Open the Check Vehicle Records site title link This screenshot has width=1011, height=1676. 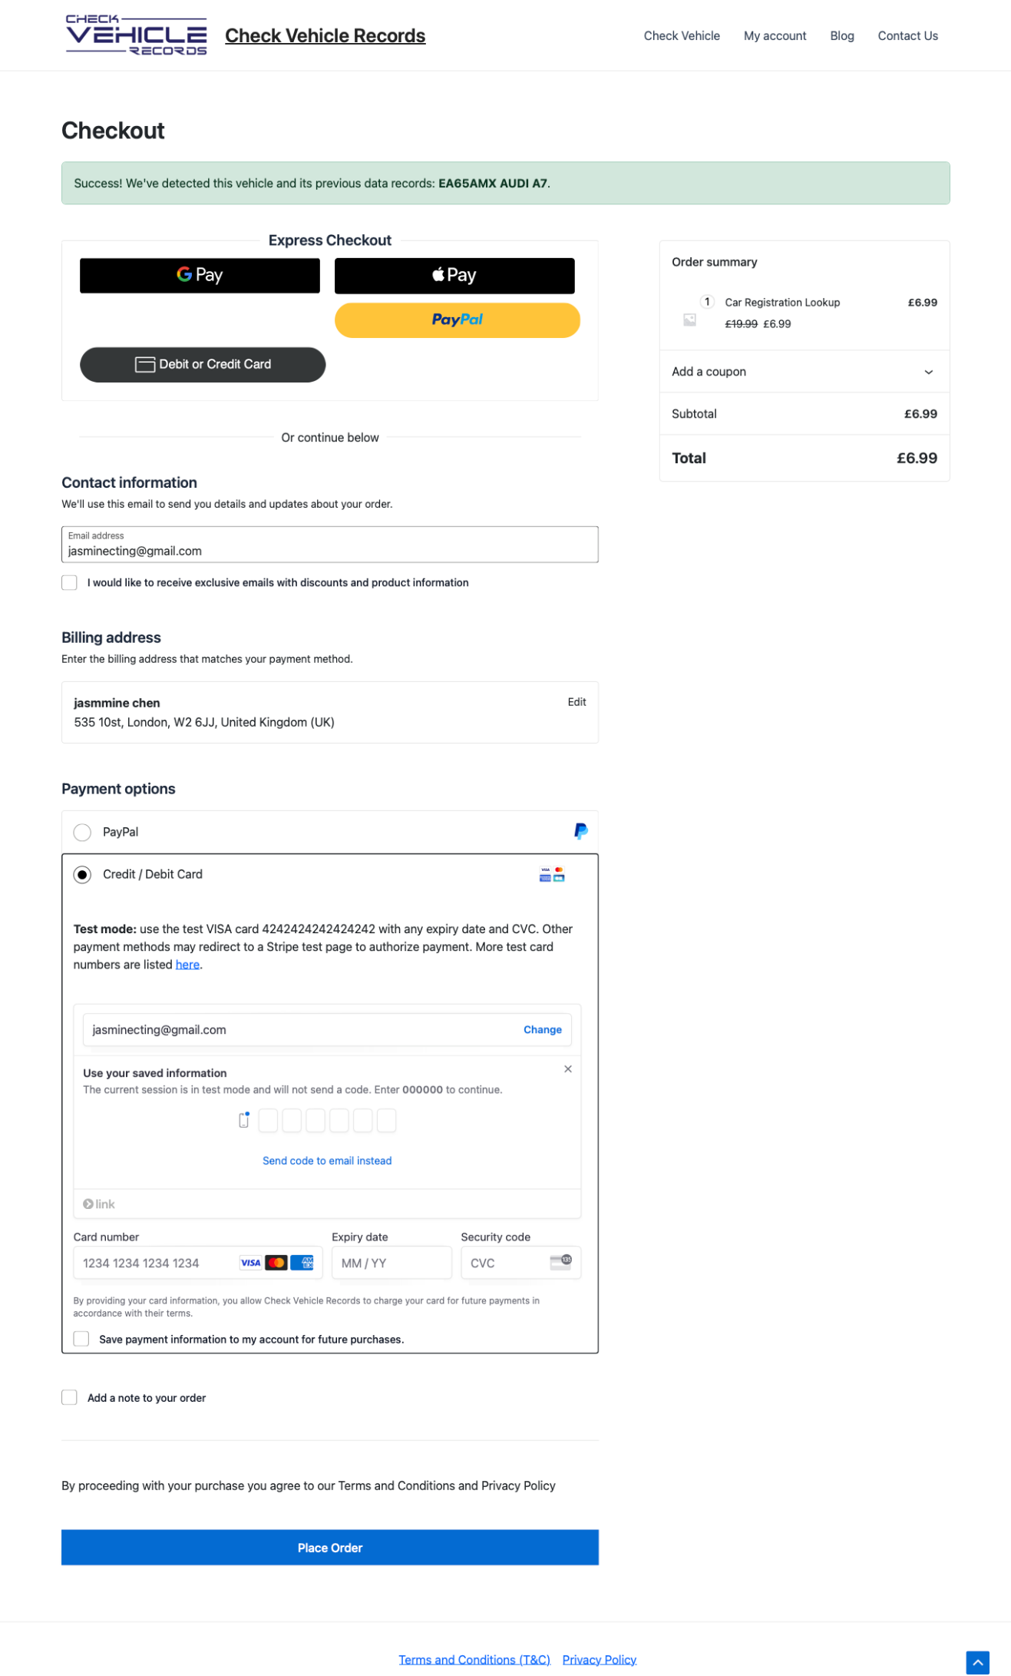pos(325,36)
